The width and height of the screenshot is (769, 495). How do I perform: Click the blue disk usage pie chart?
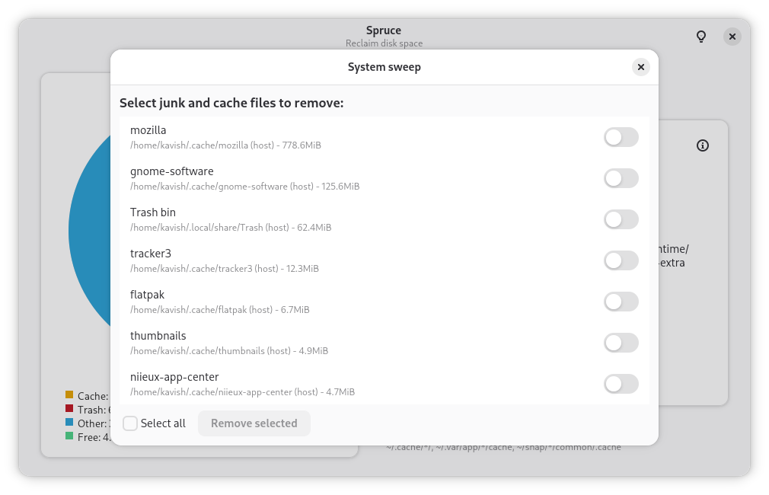(91, 231)
